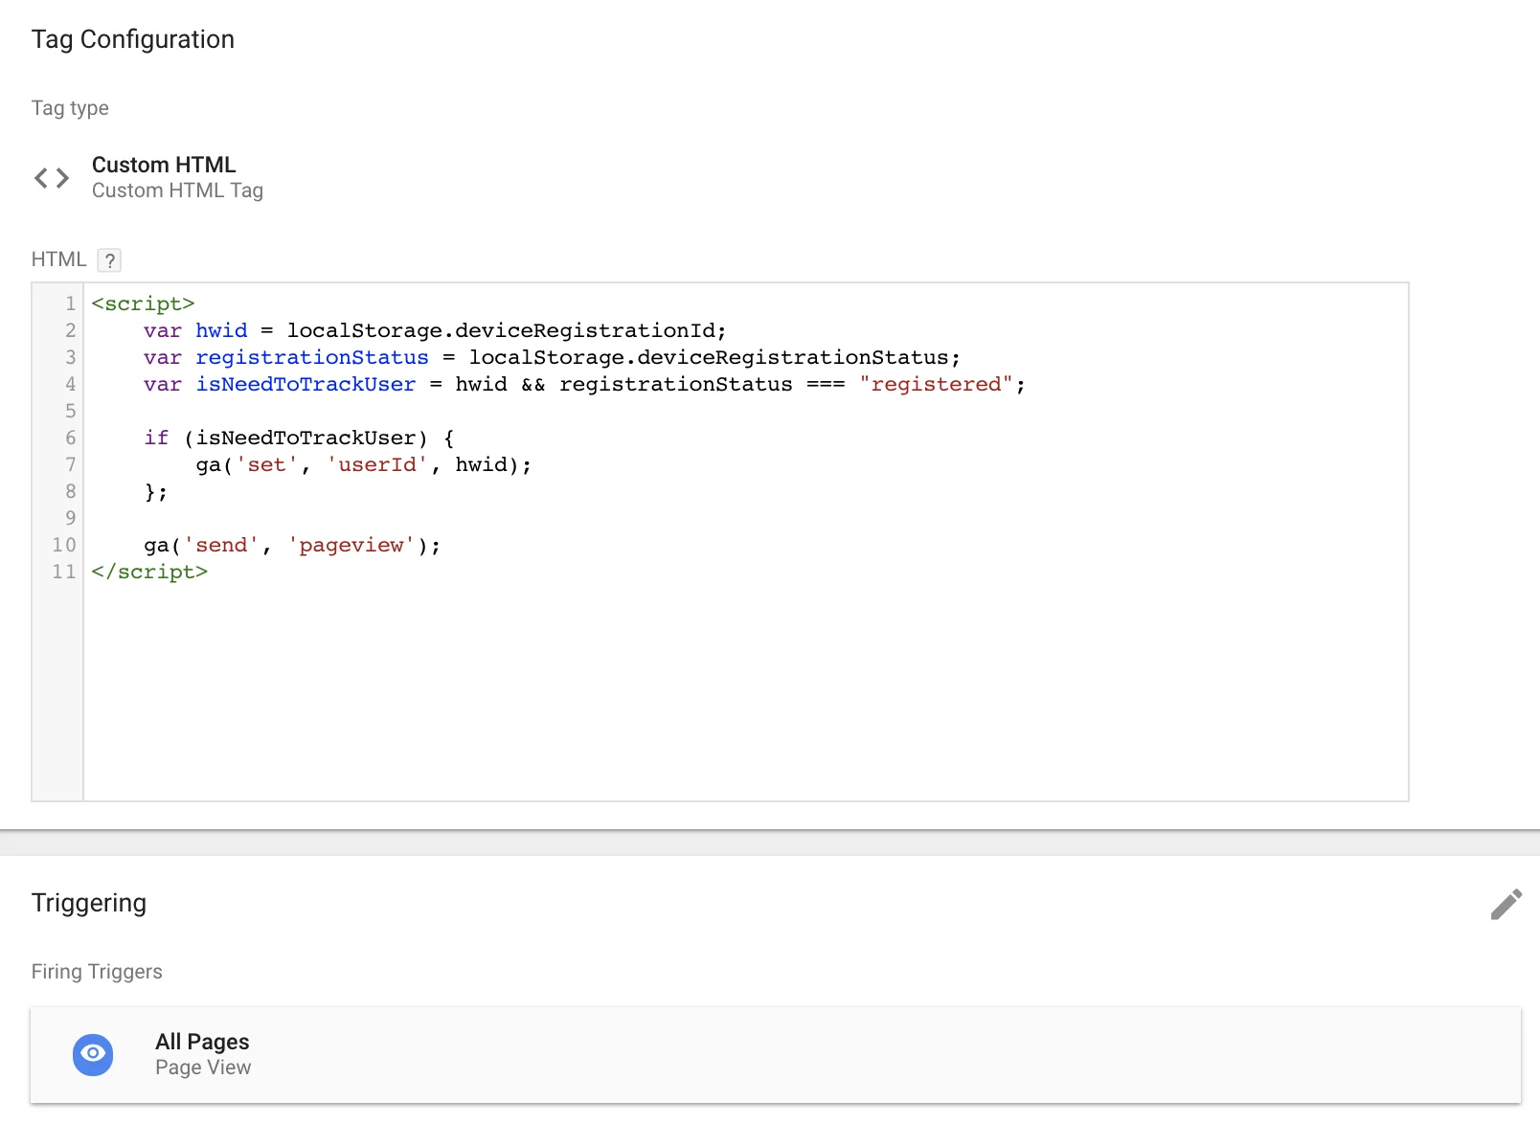Image resolution: width=1540 pixels, height=1124 pixels.
Task: Click the Tag Configuration section heading
Action: tap(133, 39)
